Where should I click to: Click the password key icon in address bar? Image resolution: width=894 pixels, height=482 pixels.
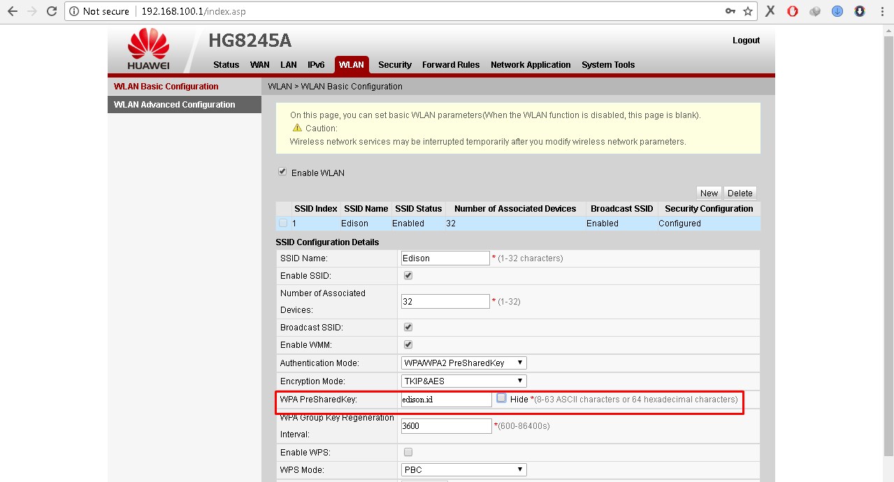[x=731, y=11]
